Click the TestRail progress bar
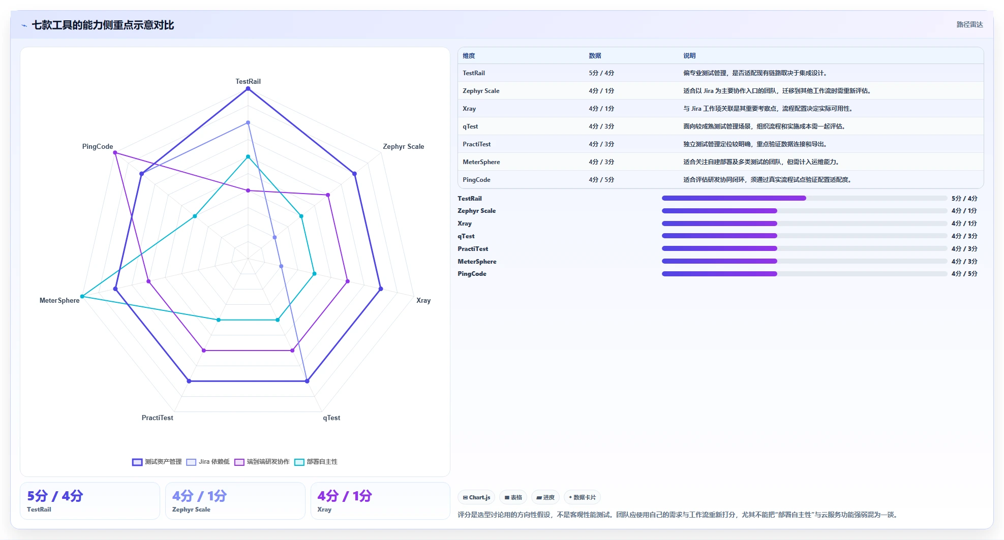 coord(804,198)
